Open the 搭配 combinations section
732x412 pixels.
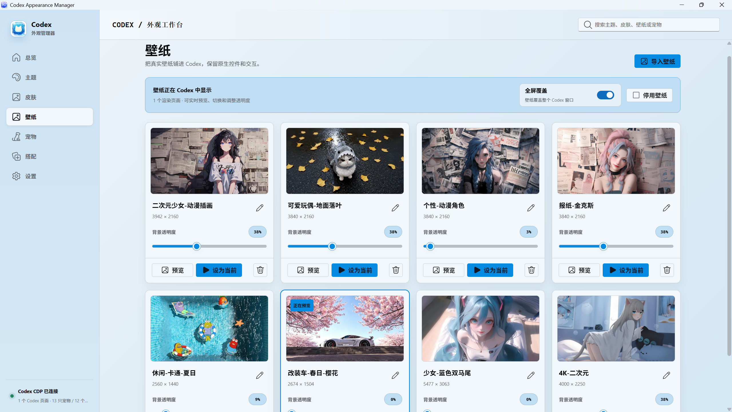49,156
